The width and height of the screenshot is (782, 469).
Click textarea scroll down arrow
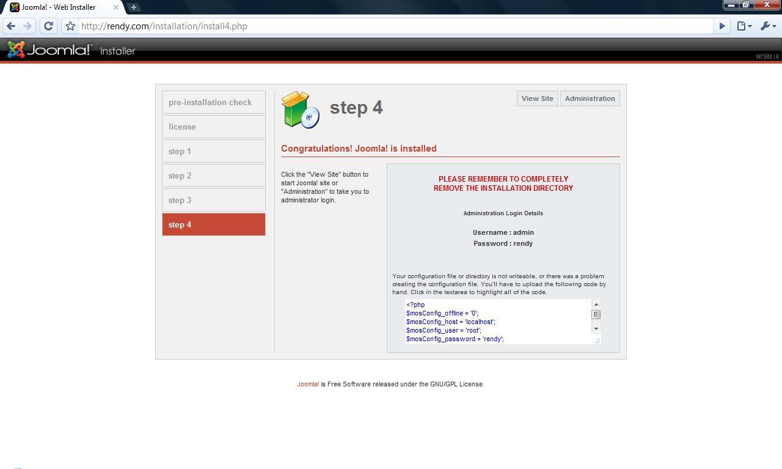tap(596, 329)
